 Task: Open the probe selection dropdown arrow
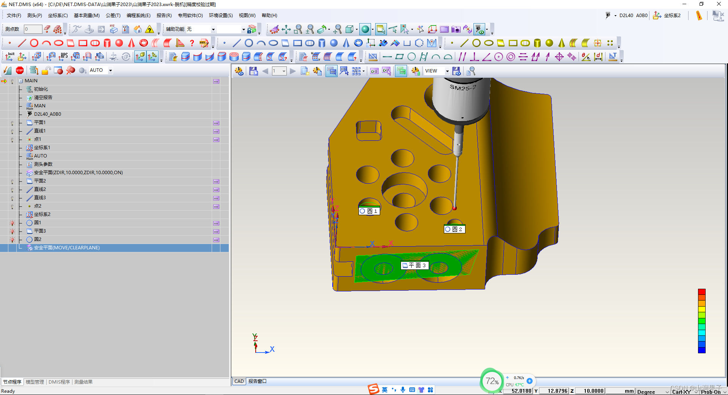615,16
